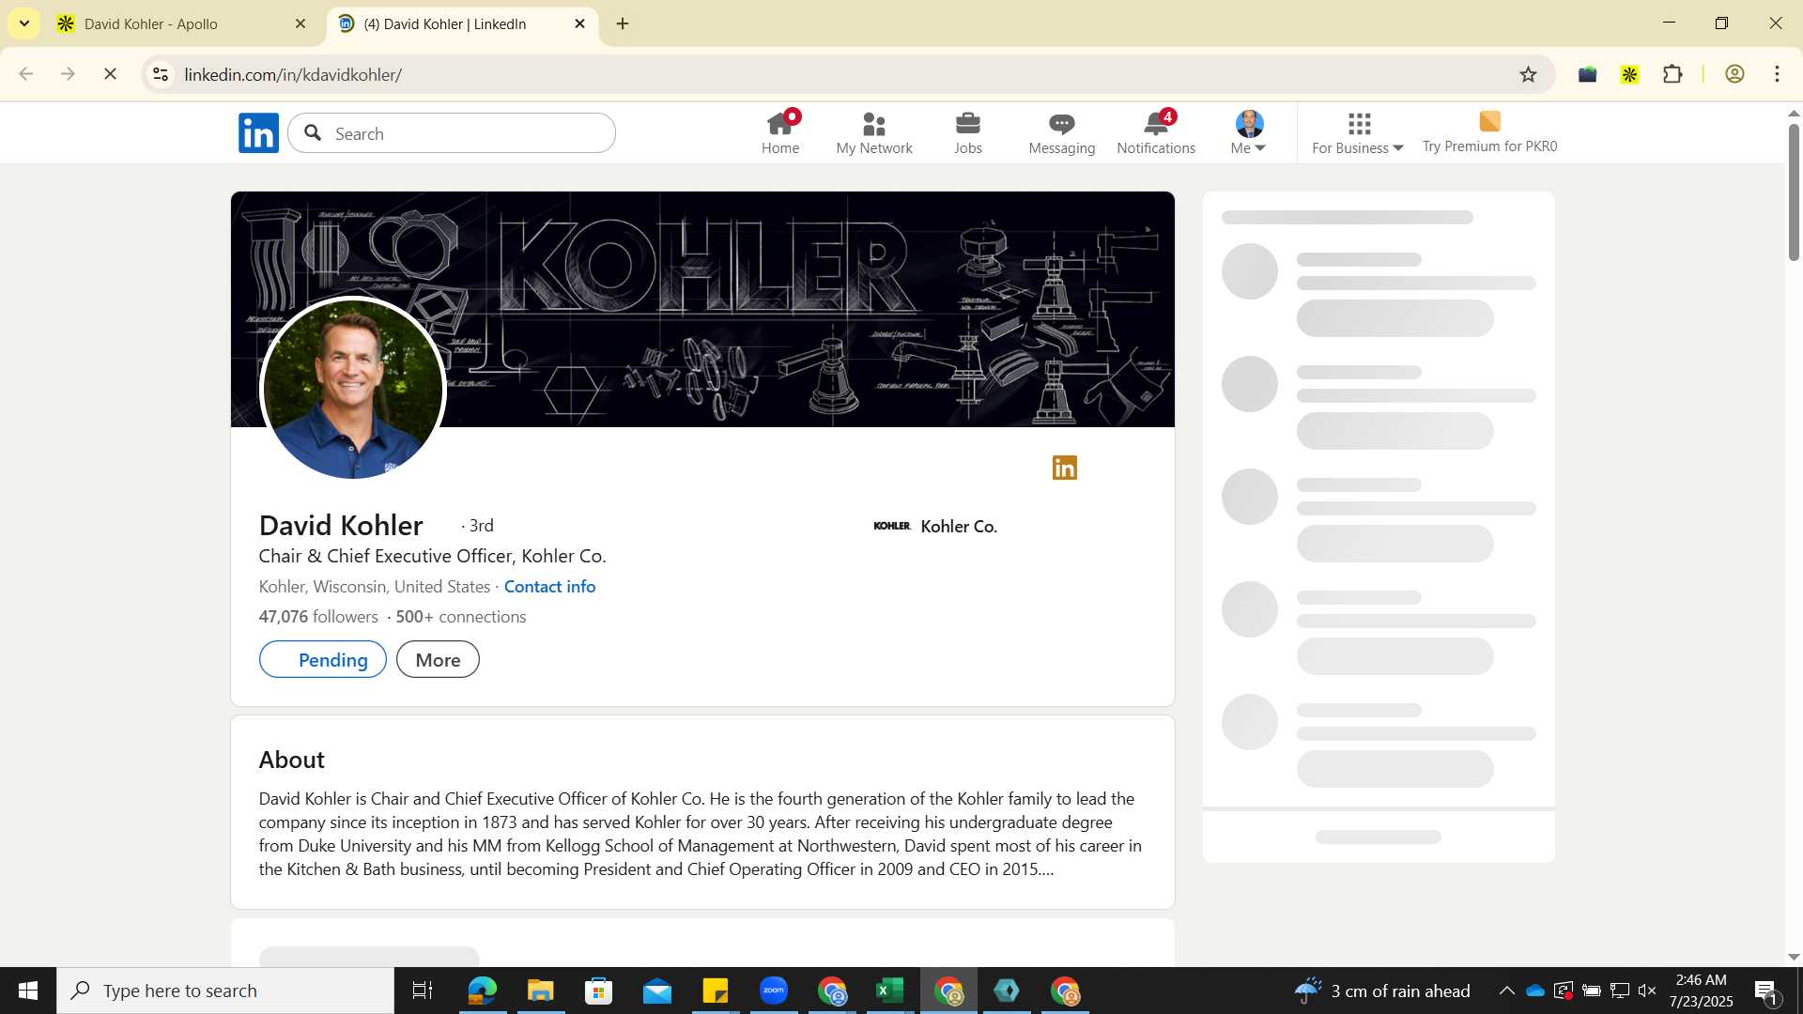This screenshot has height=1014, width=1803.
Task: Click the gold LinkedIn premium badge
Action: tap(1065, 468)
